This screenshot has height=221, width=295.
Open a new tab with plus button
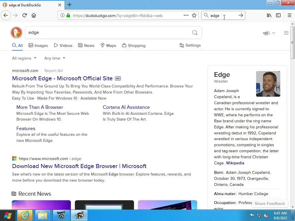(69, 5)
